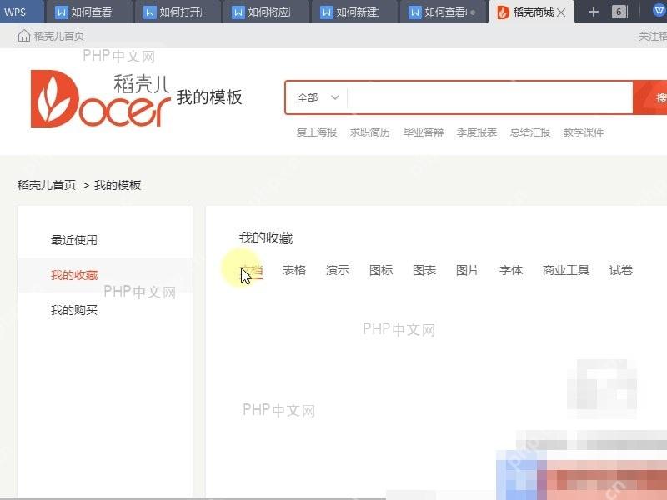Open the tab counter showing 6
Screen dimensions: 667x500
[x=619, y=12]
